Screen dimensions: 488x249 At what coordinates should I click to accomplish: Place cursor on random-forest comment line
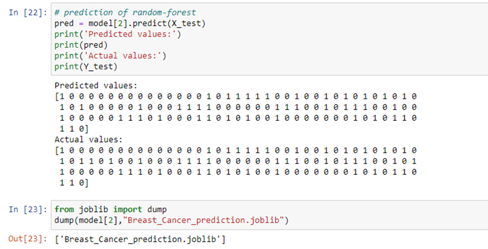pos(125,13)
